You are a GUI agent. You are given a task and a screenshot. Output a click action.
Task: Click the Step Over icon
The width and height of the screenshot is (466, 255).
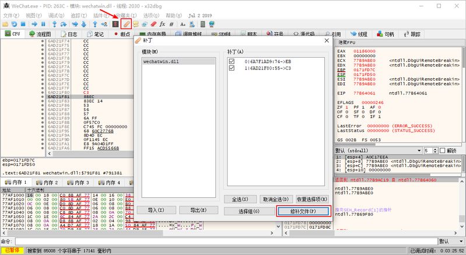coord(64,24)
